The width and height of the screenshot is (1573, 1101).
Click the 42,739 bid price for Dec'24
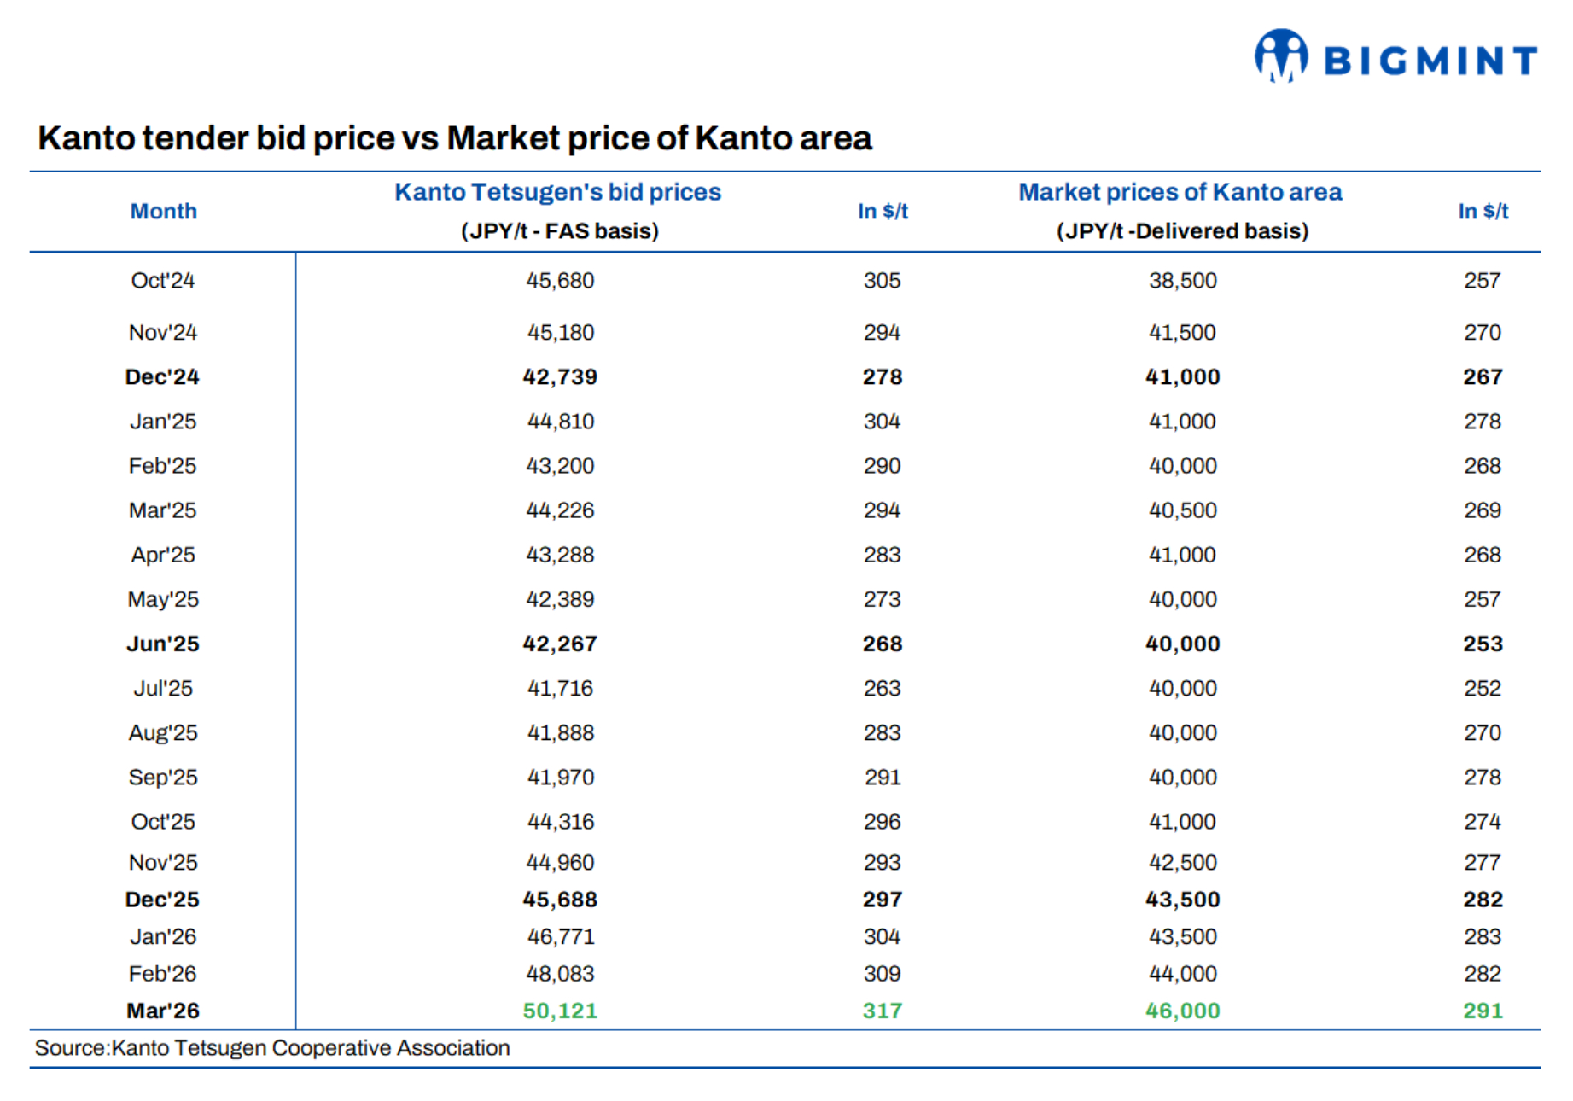[560, 376]
